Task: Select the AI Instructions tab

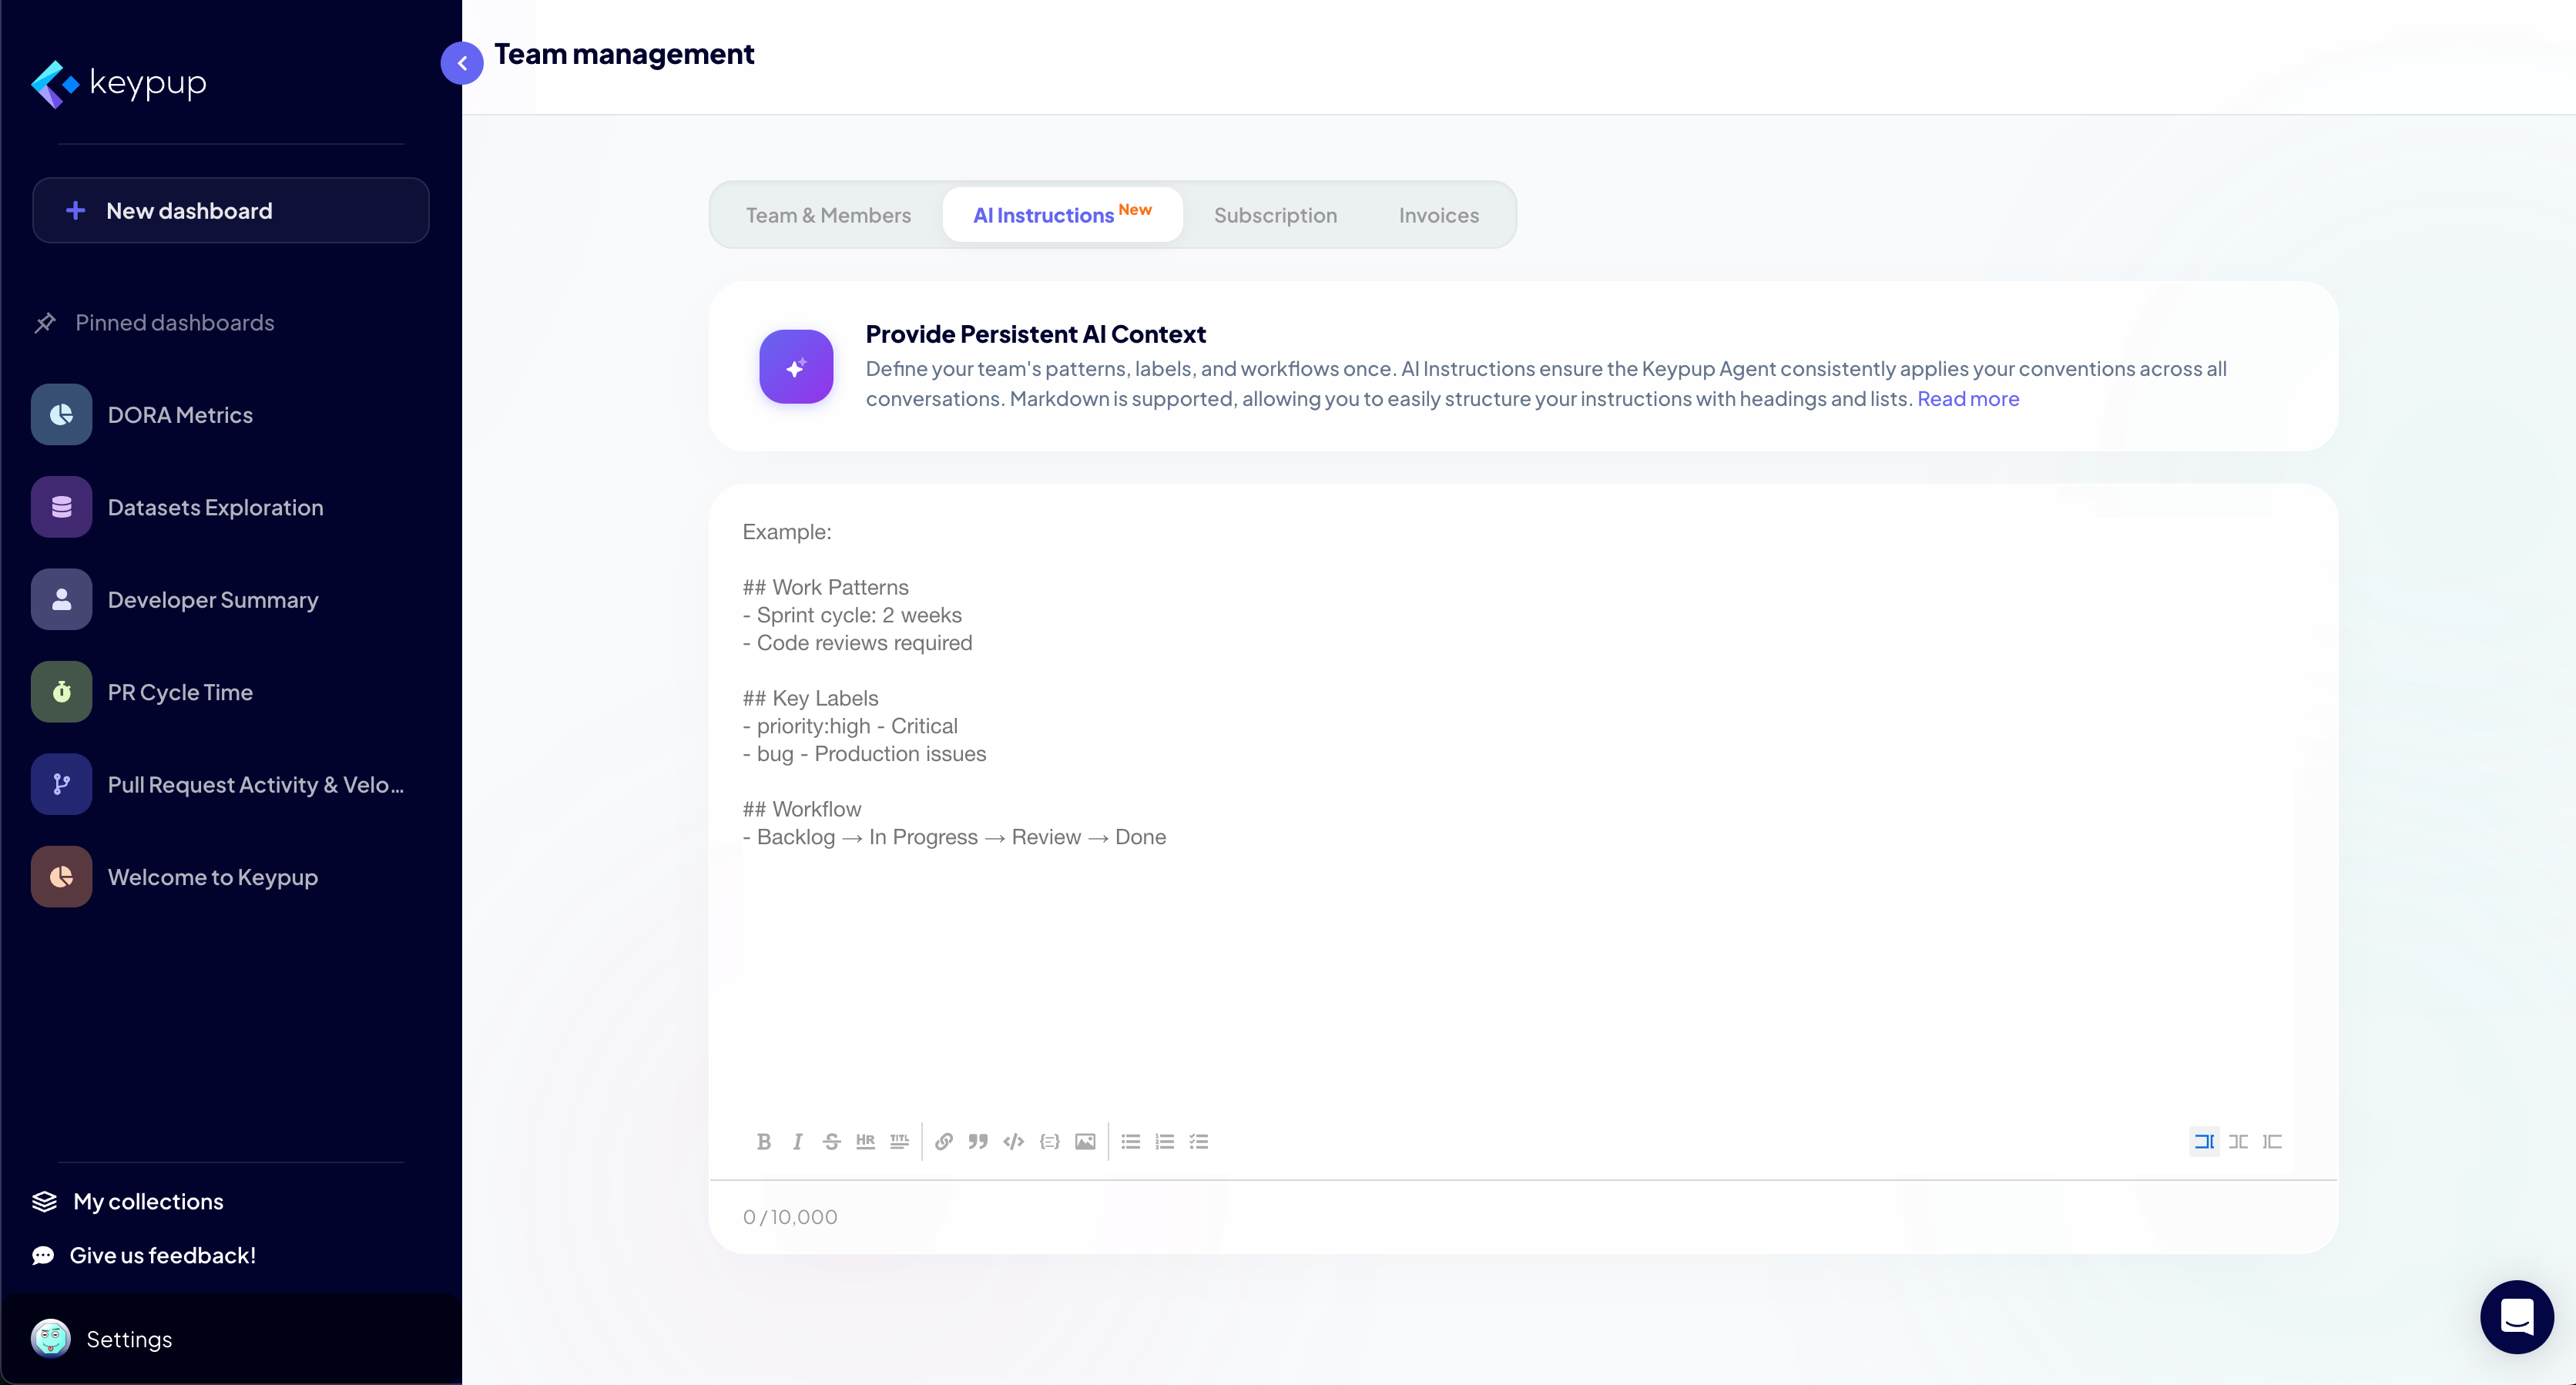Action: tap(1062, 214)
